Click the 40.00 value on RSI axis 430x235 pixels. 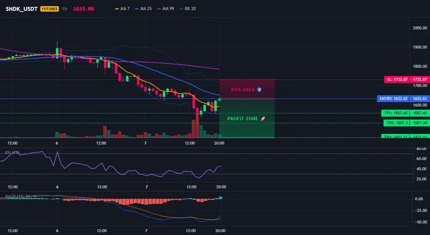coord(421,169)
